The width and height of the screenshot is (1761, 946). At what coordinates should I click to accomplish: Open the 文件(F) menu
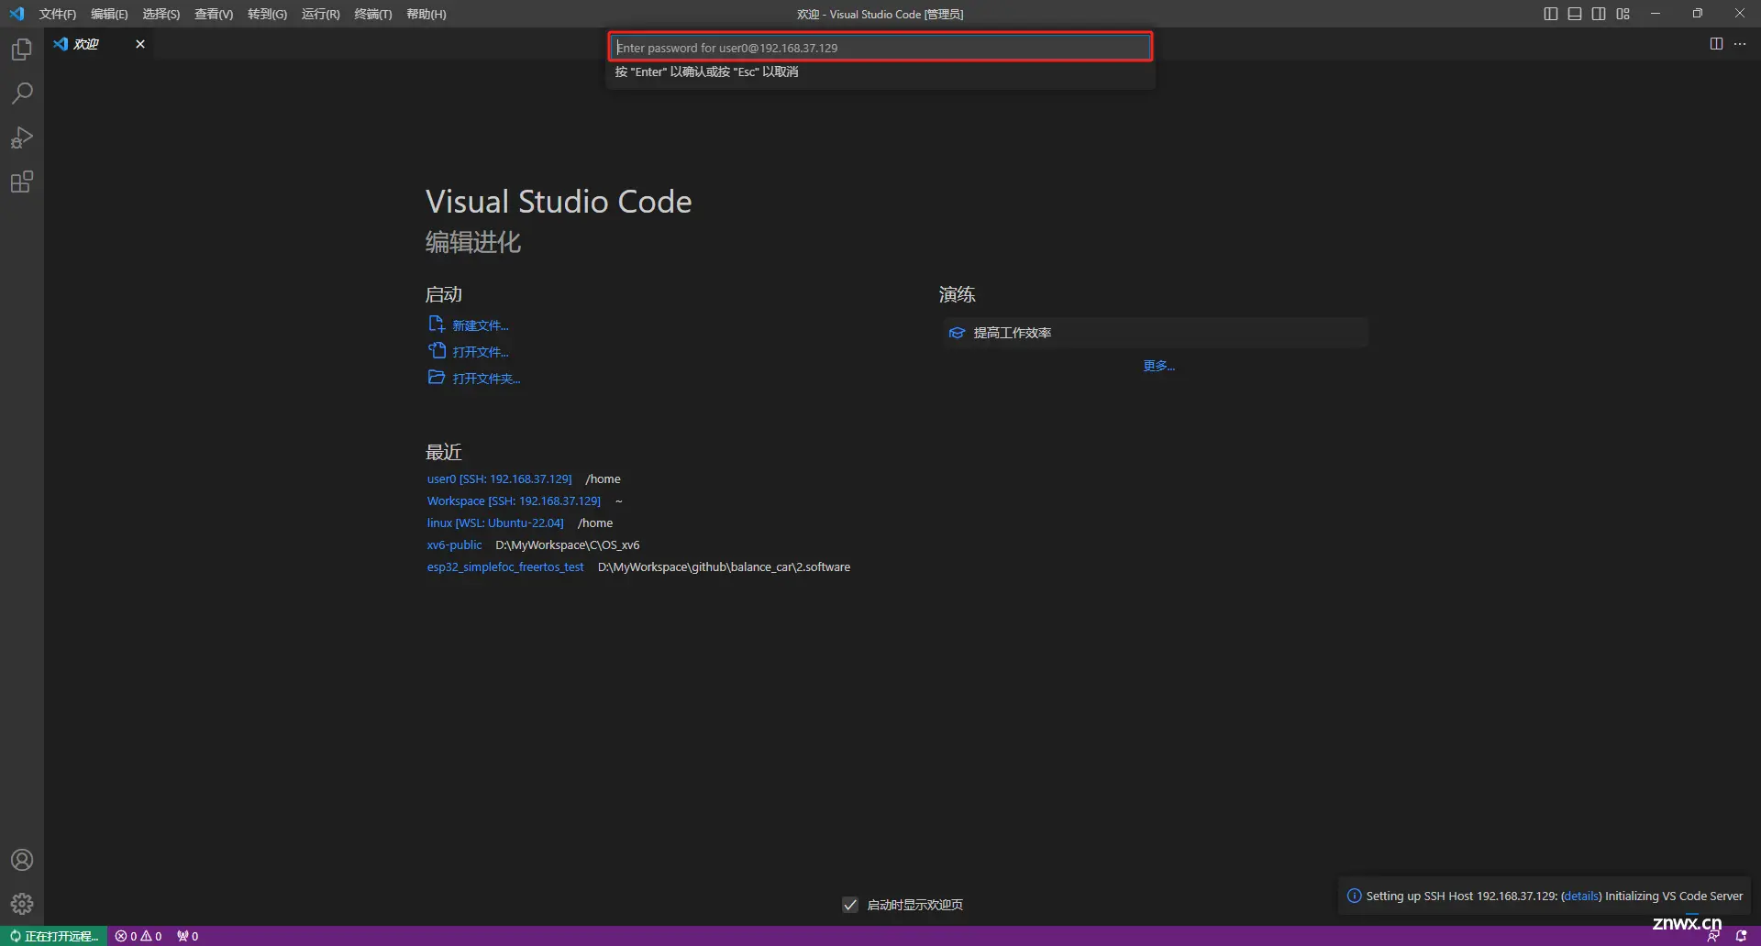pos(58,14)
